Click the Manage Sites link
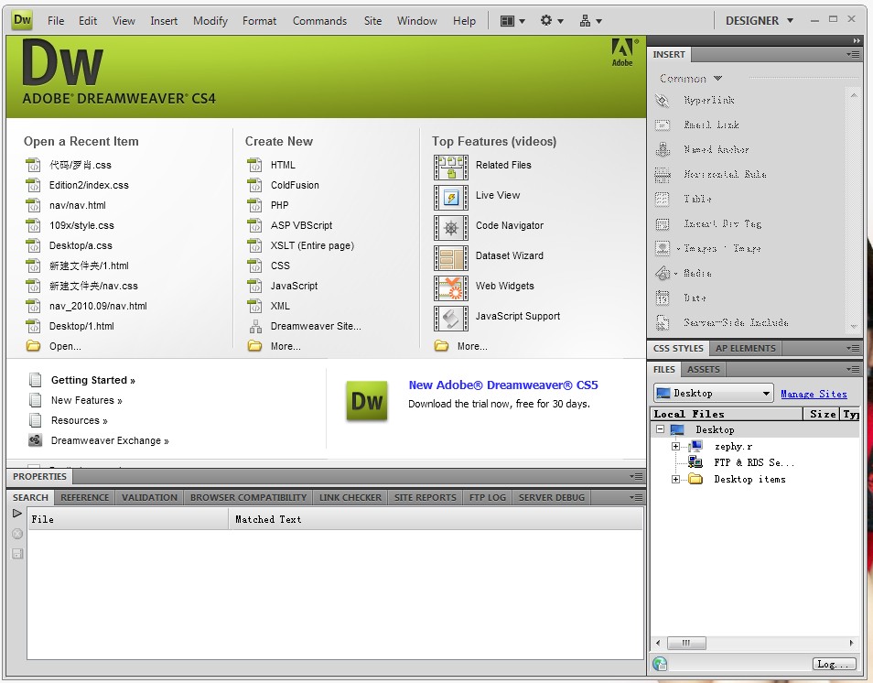The width and height of the screenshot is (873, 683). [814, 394]
